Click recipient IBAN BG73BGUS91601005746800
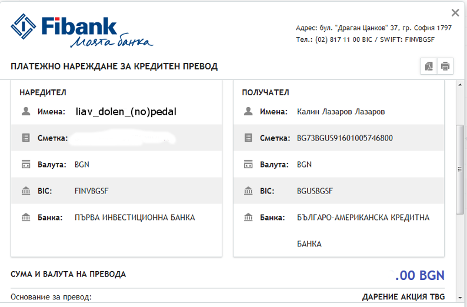This screenshot has width=467, height=307. tap(345, 138)
